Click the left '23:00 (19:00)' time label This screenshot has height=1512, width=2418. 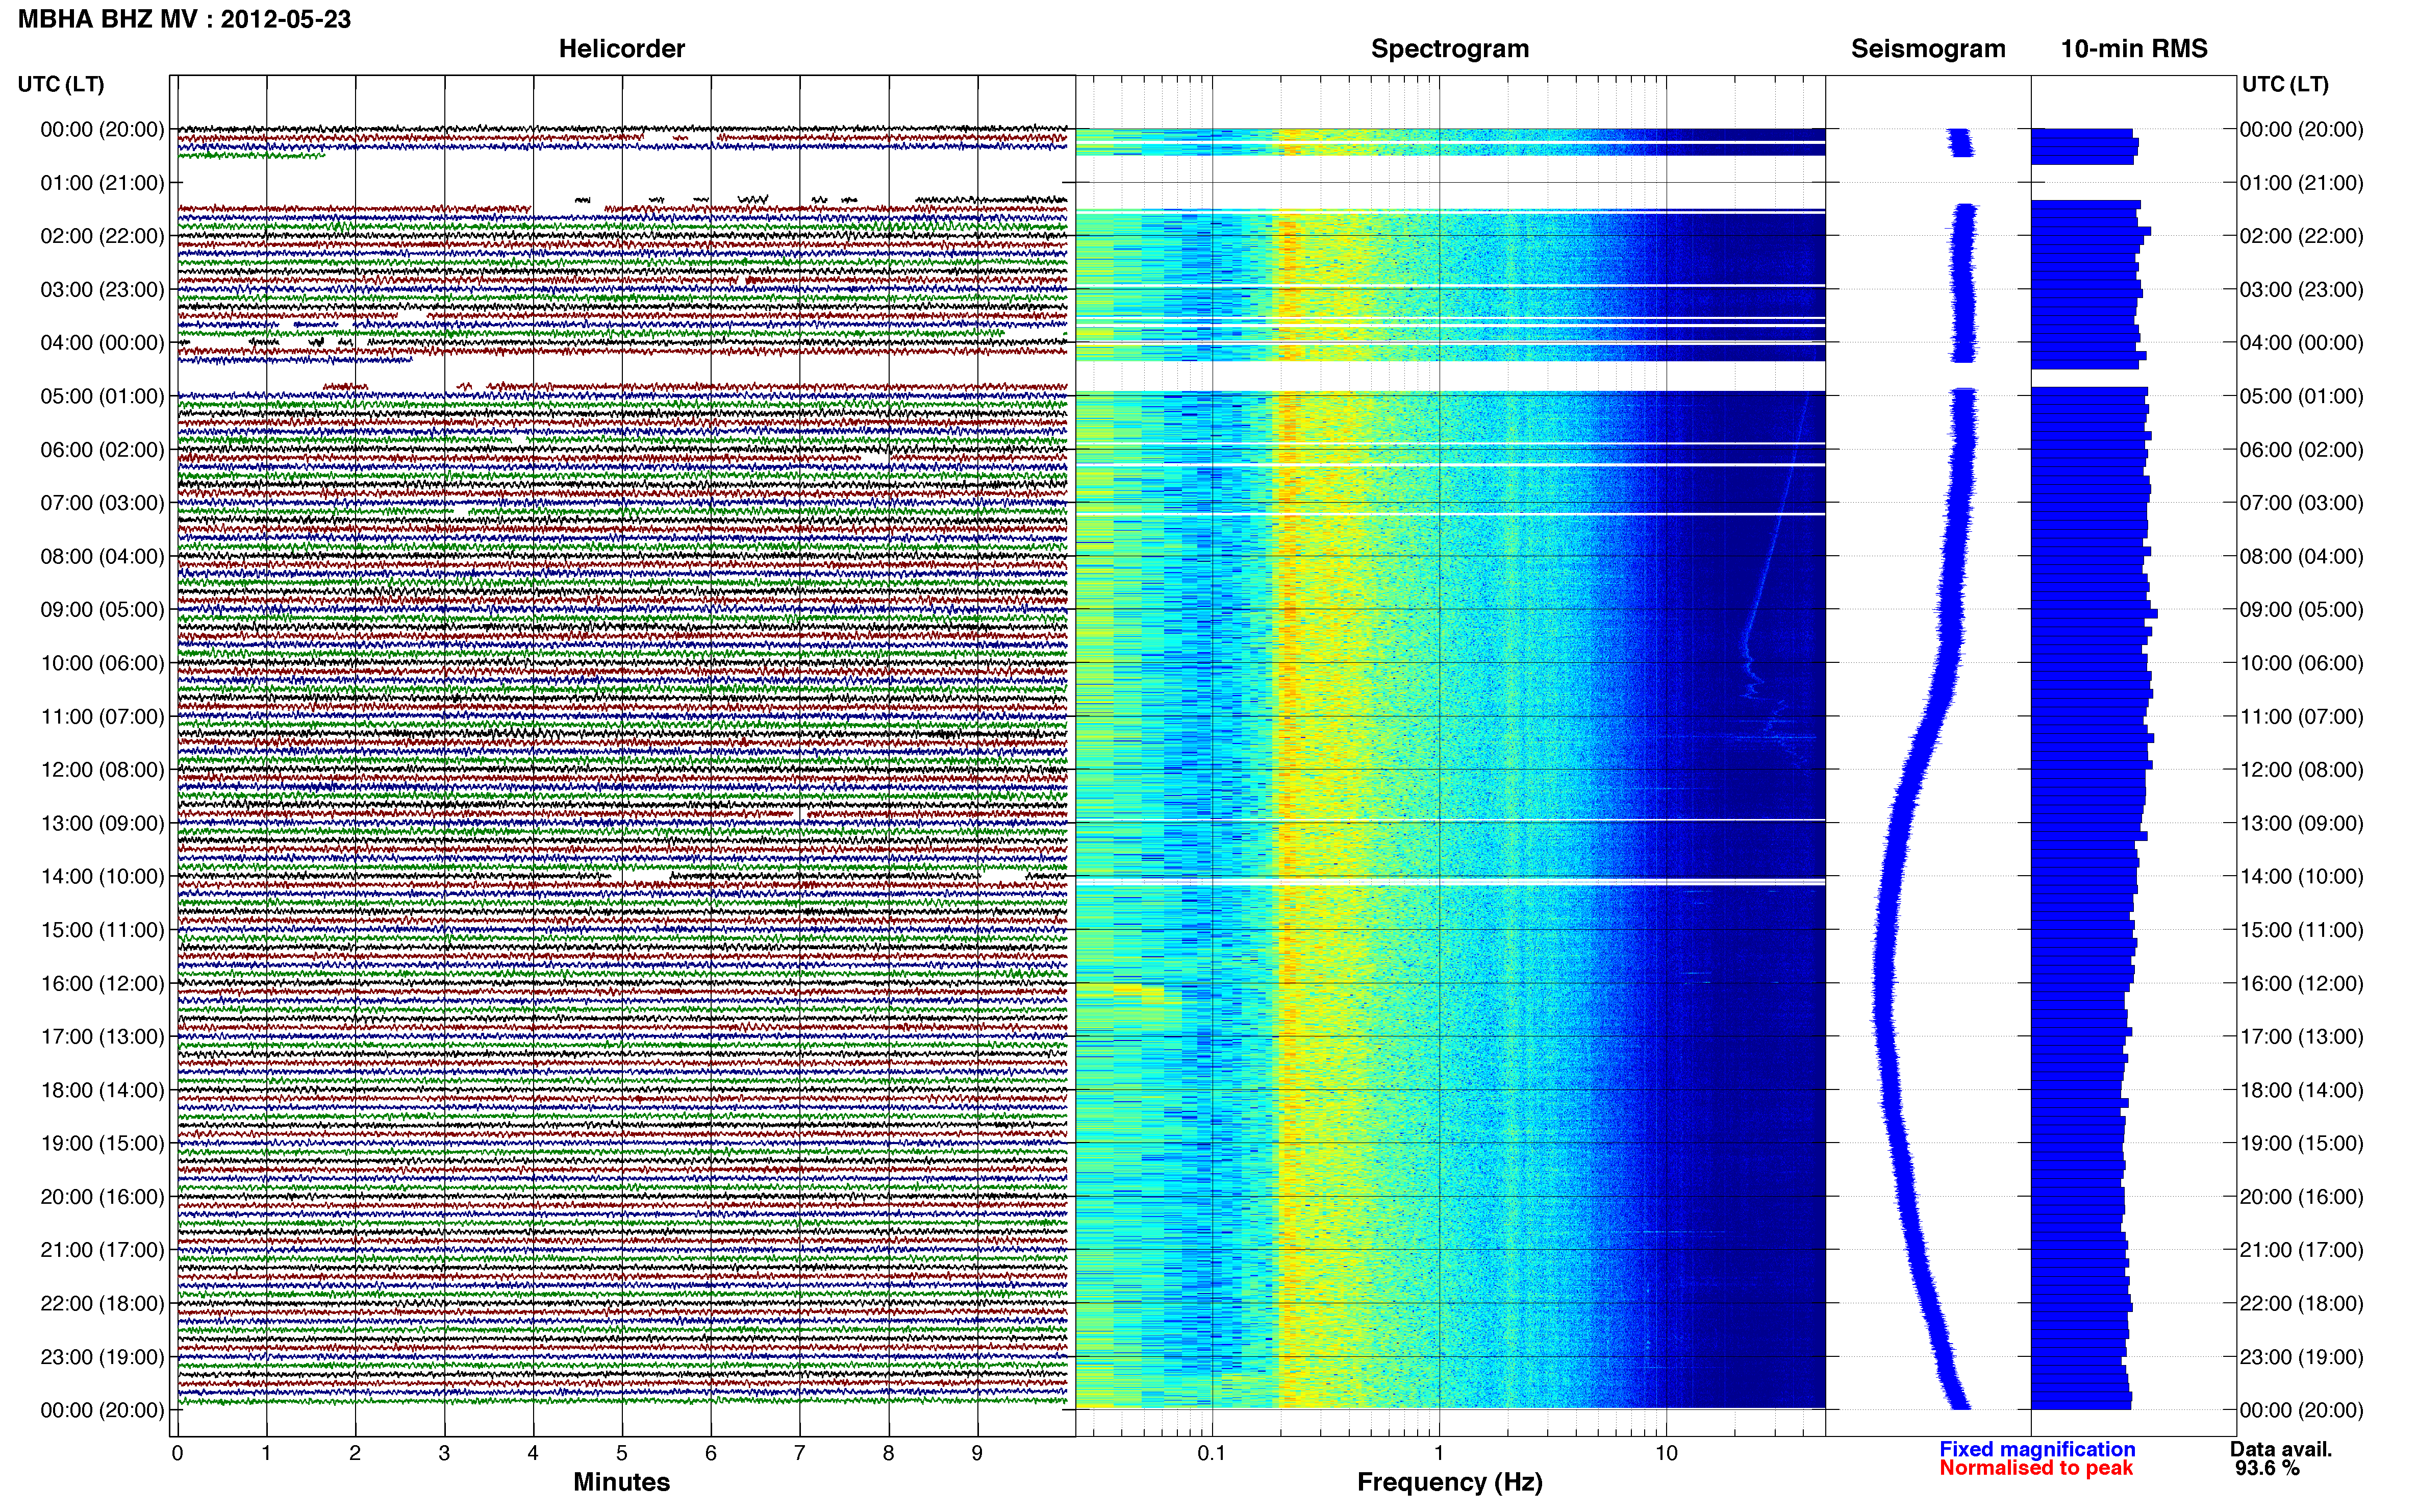(x=102, y=1356)
